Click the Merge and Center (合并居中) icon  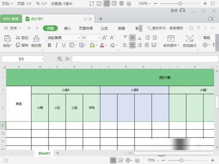[x=170, y=38]
